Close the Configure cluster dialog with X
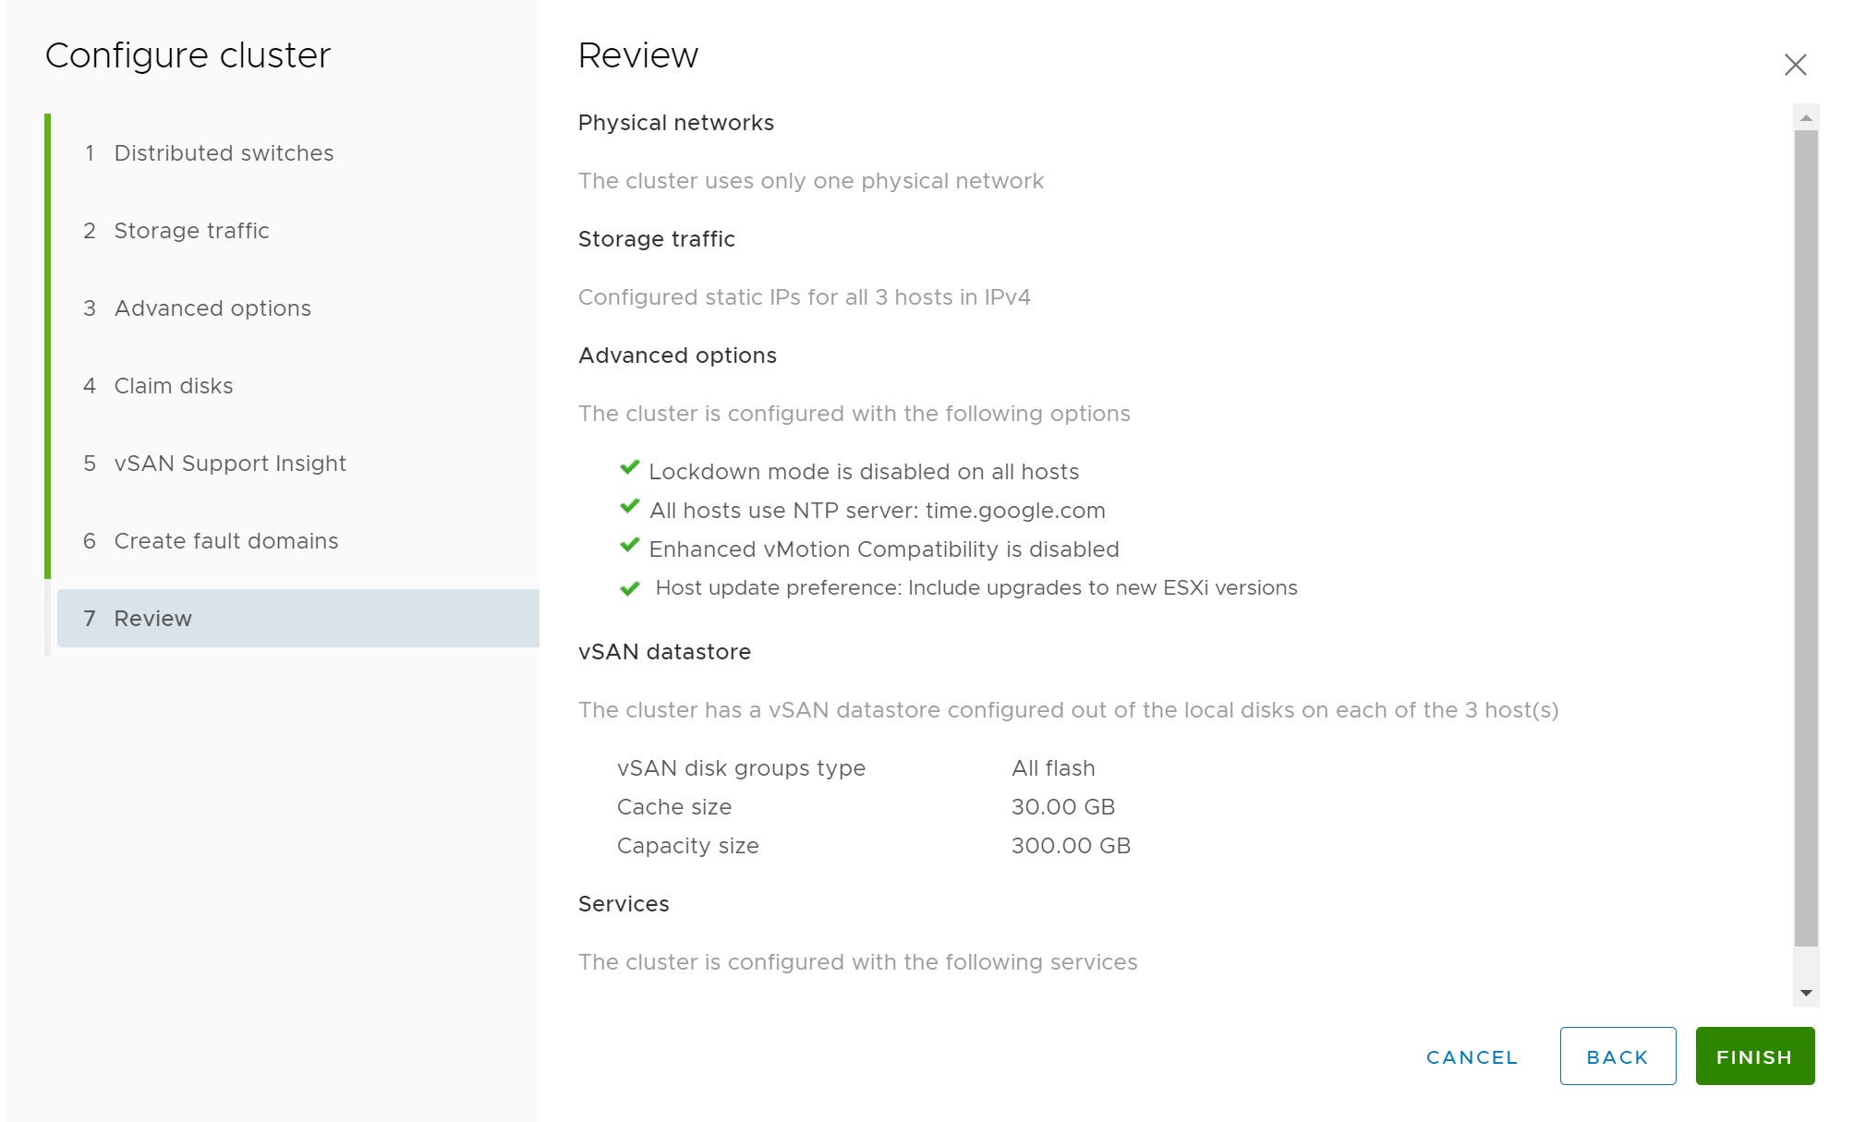 pyautogui.click(x=1795, y=65)
